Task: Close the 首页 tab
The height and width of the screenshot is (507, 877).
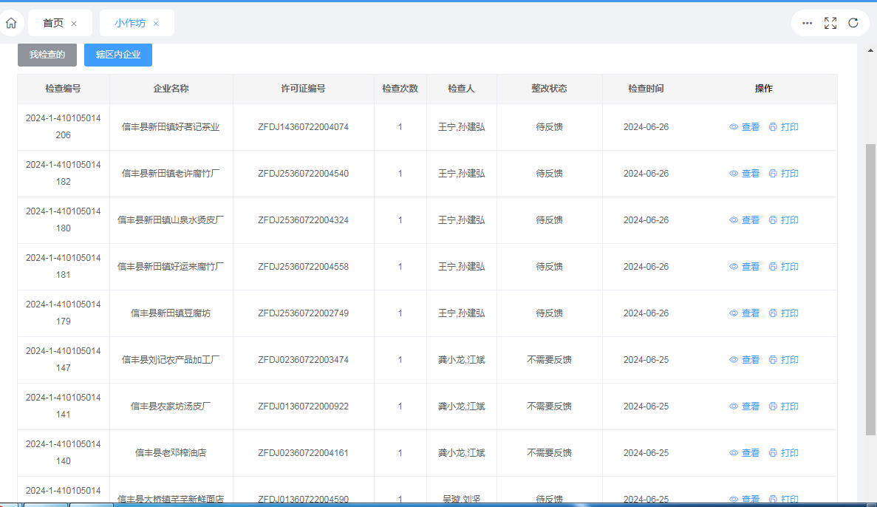Action: click(74, 24)
